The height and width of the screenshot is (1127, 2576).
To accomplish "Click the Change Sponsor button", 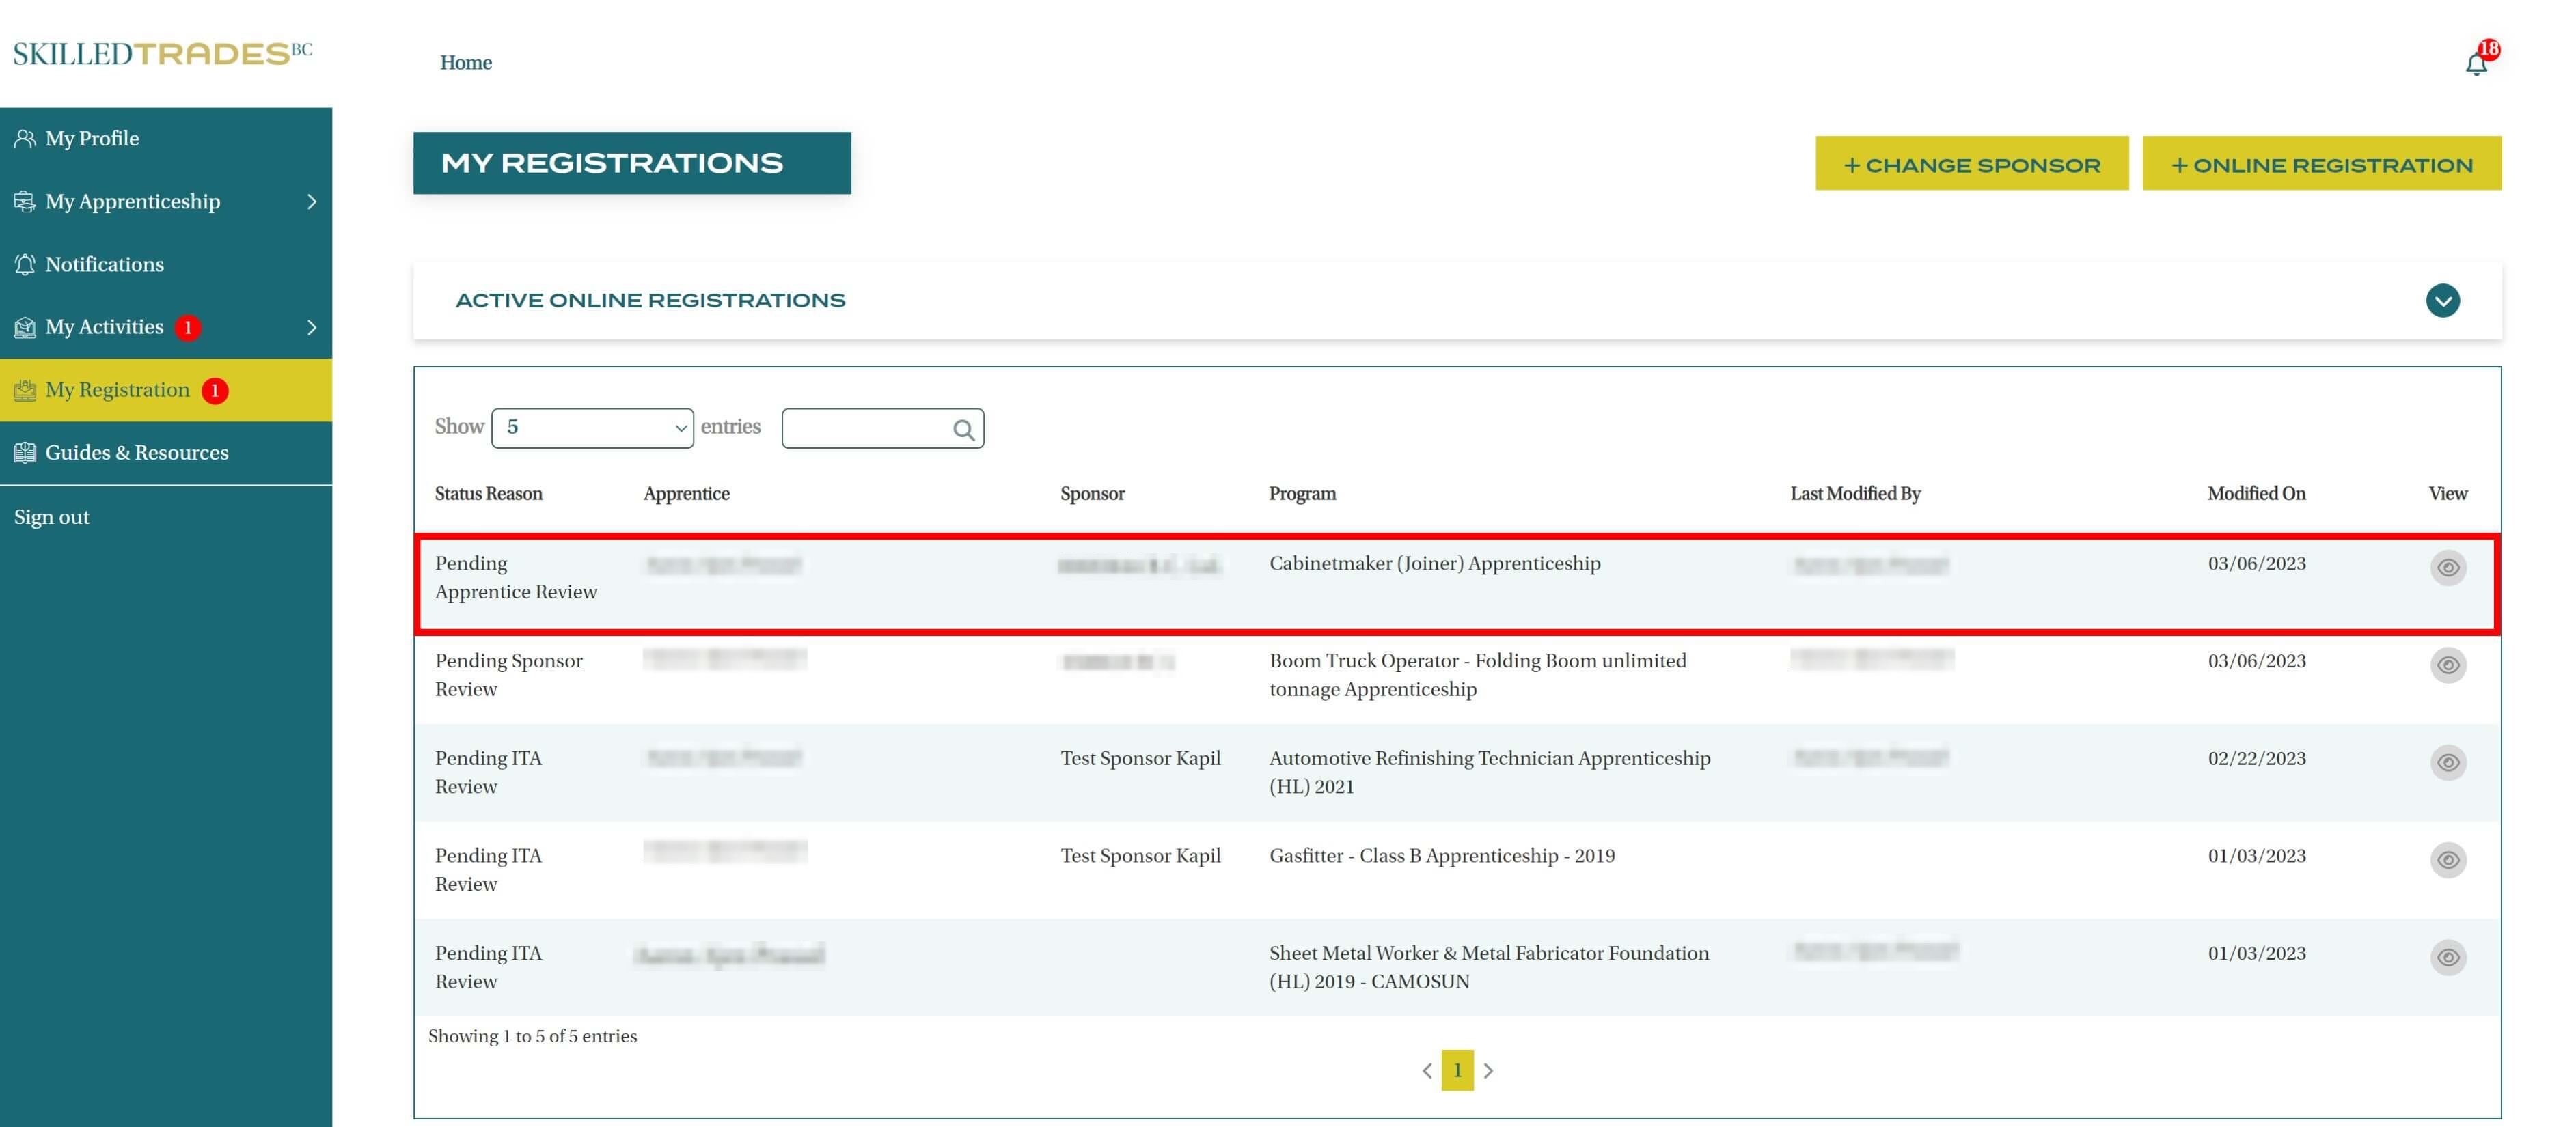I will [x=1971, y=164].
